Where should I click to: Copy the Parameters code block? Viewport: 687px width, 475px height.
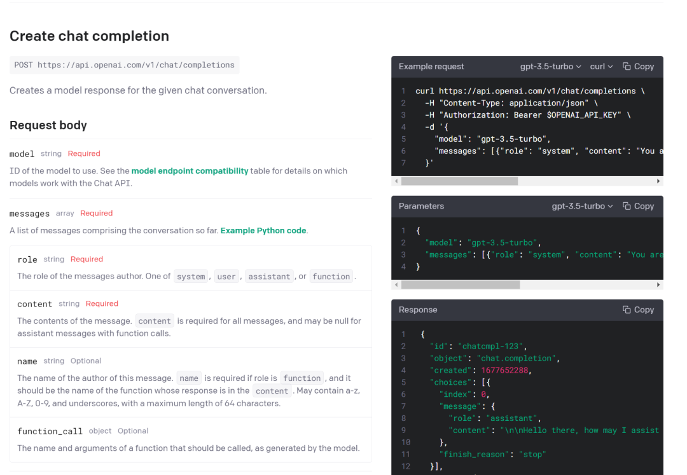(x=639, y=206)
